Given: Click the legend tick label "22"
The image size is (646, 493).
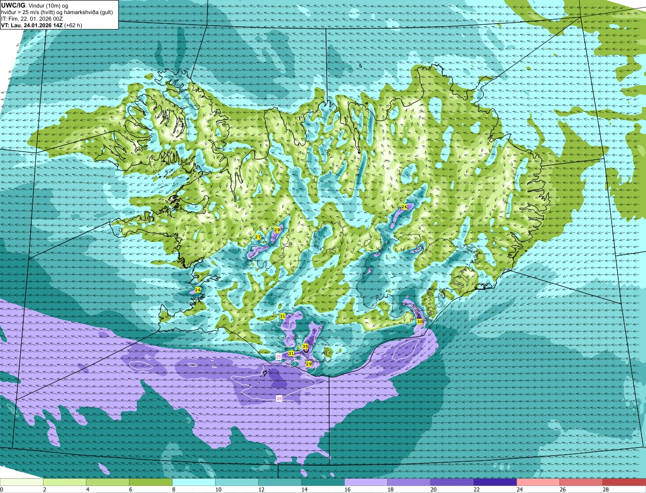Looking at the screenshot, I should point(476,489).
